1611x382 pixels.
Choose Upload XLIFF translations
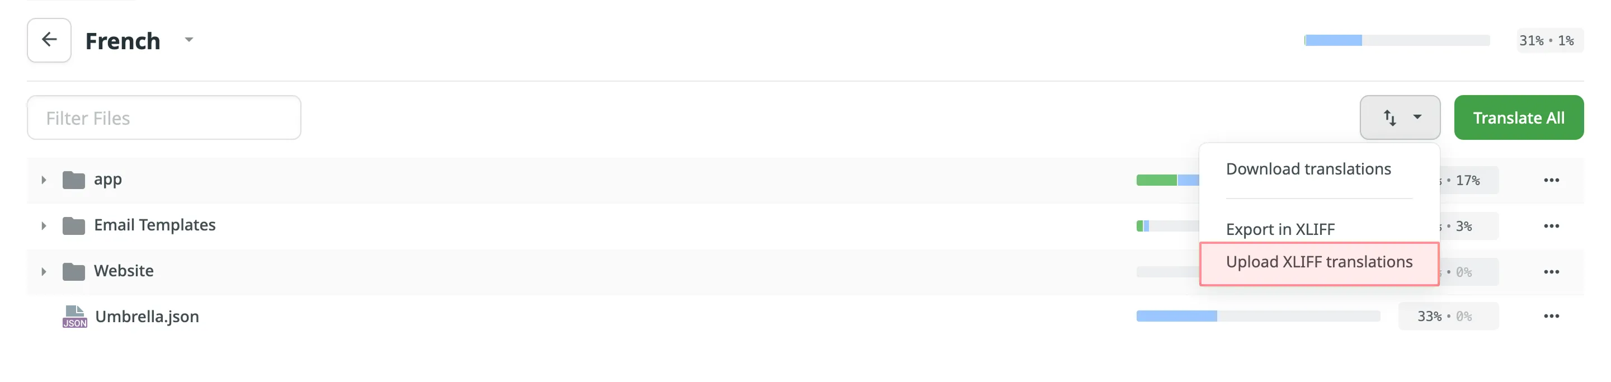point(1320,262)
